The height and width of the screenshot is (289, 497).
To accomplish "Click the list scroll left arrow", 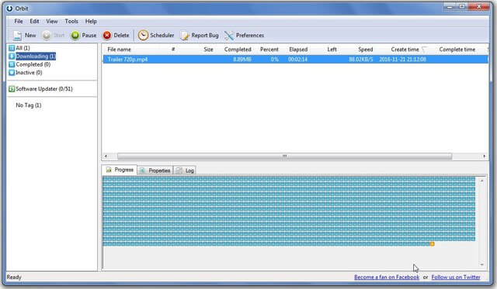I will [x=106, y=157].
